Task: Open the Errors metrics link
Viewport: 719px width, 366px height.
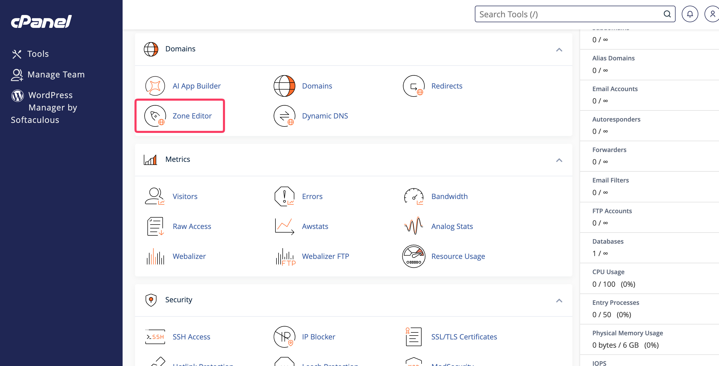Action: (312, 196)
